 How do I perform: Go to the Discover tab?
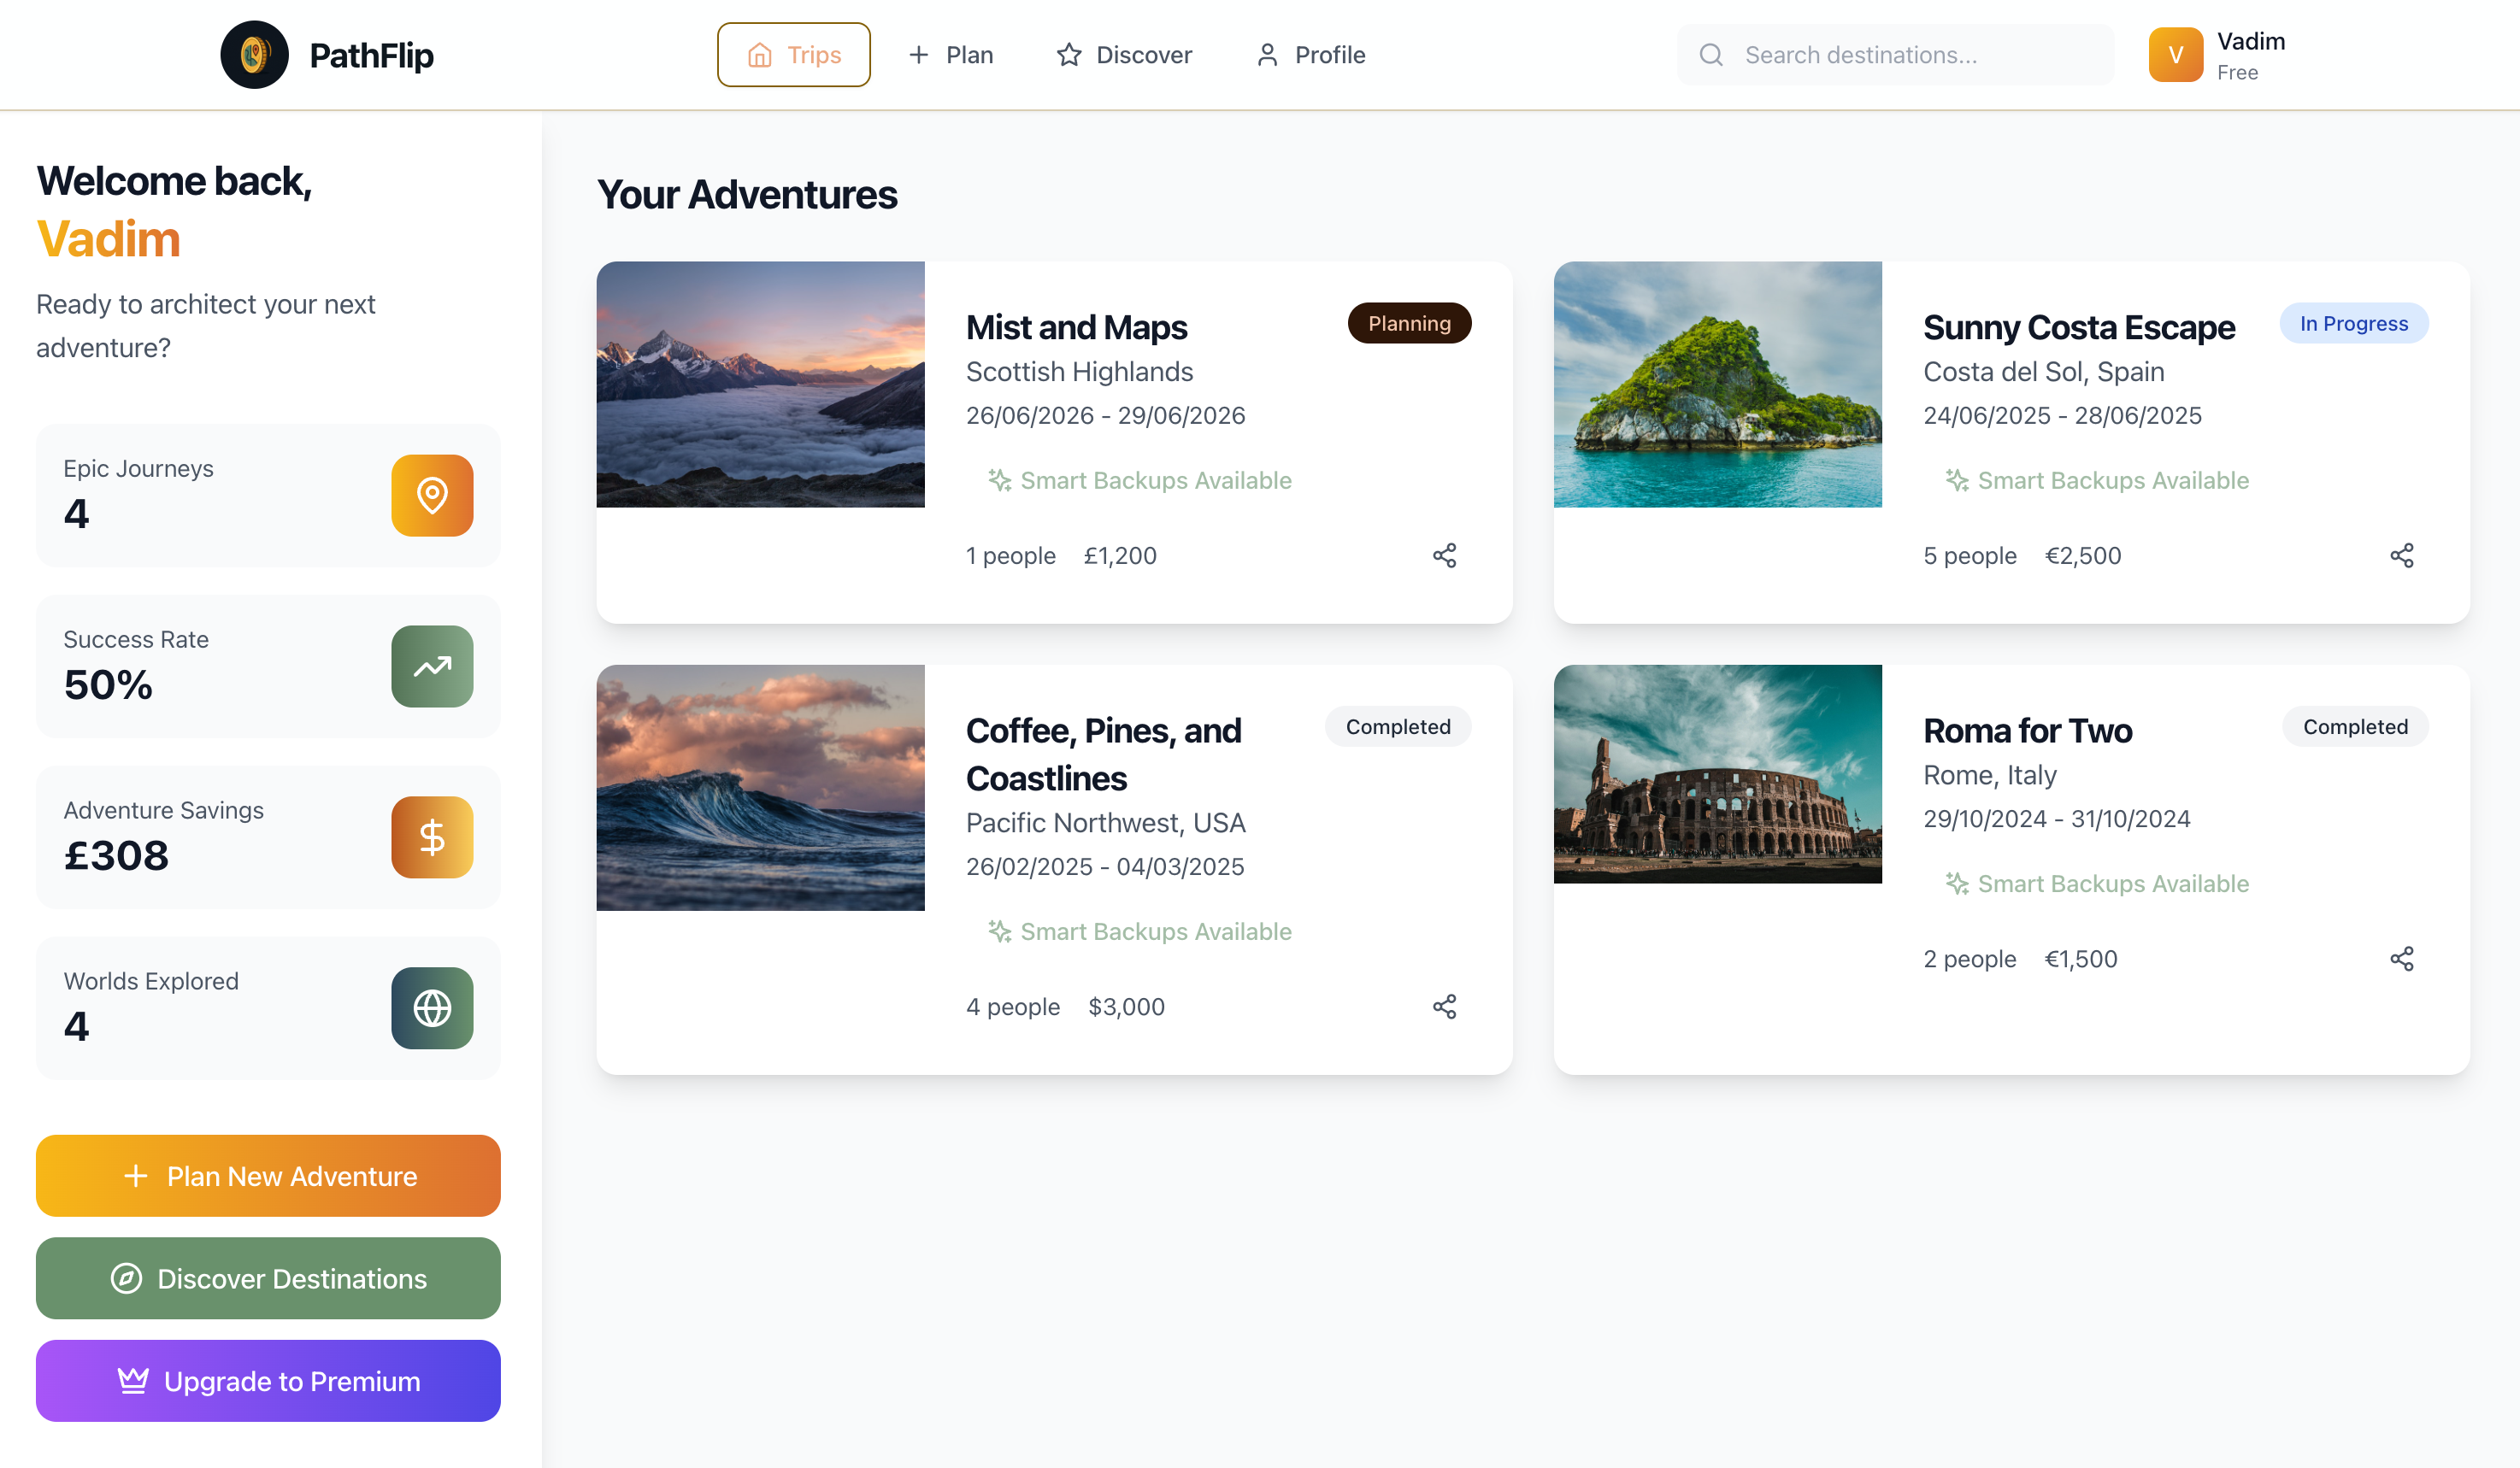click(x=1124, y=55)
